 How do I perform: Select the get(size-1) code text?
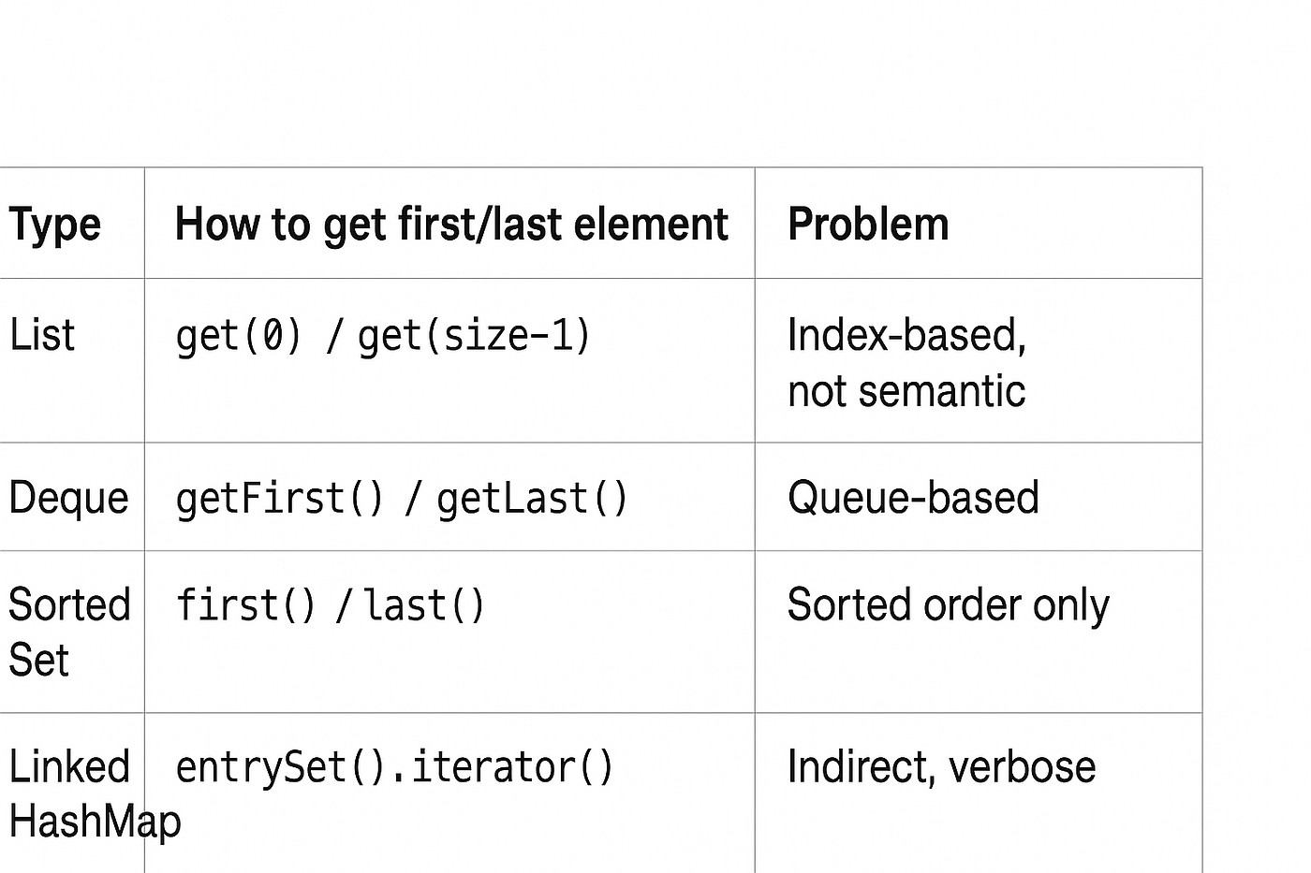pyautogui.click(x=474, y=335)
